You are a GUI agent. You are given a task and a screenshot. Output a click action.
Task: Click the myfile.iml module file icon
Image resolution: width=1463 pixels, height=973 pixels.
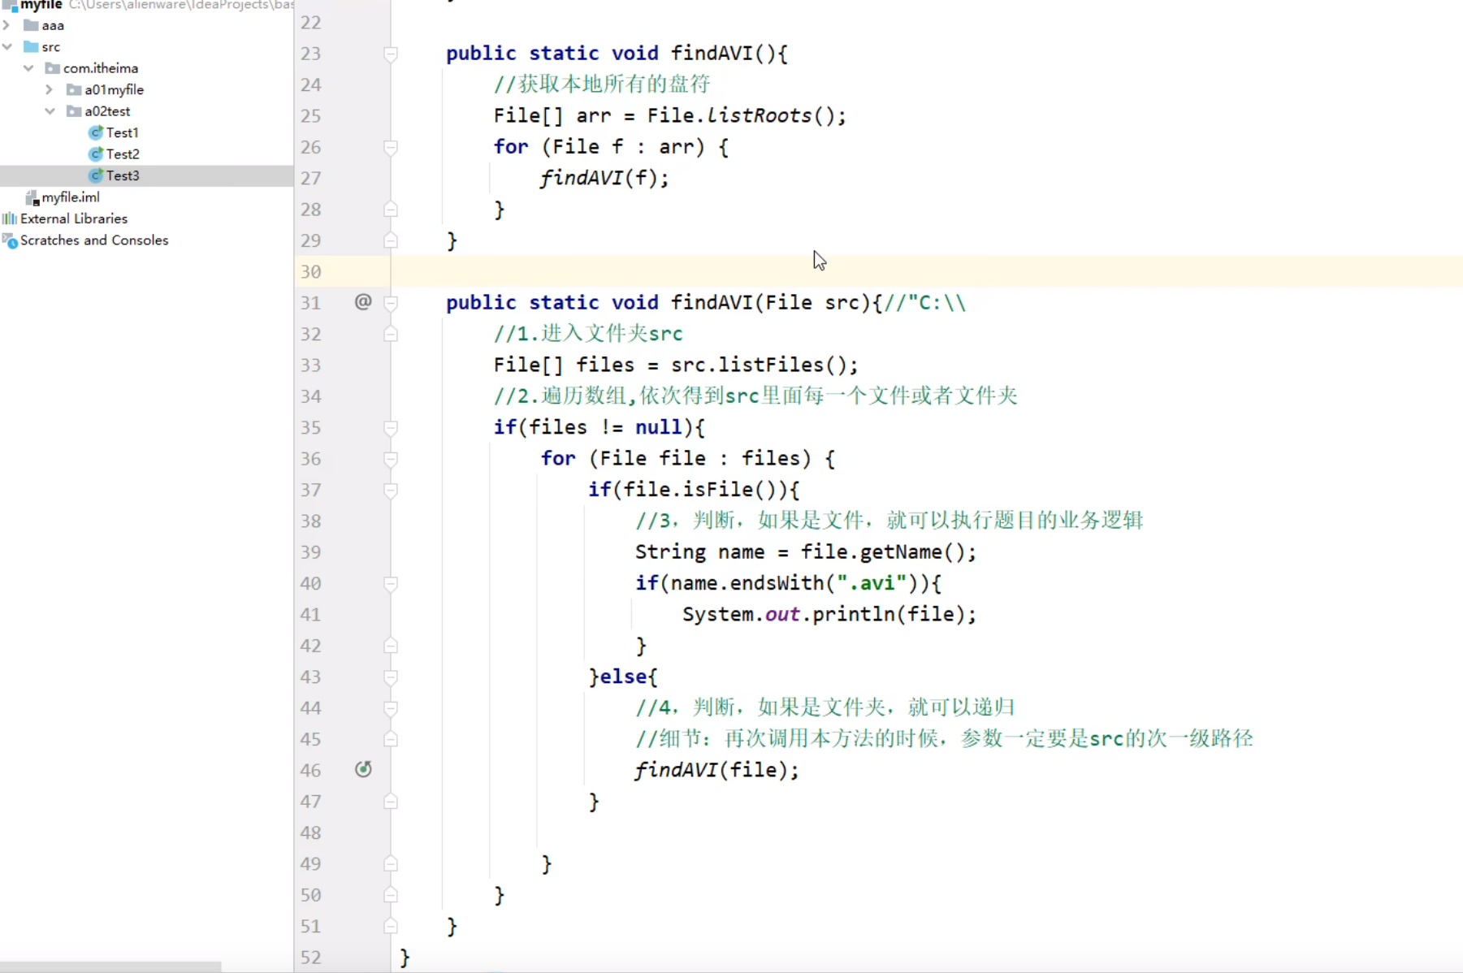coord(32,197)
